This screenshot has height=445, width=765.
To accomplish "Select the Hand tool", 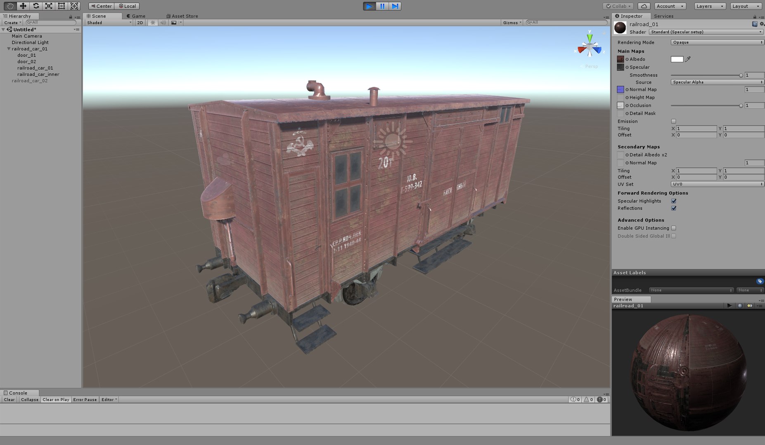I will [10, 6].
